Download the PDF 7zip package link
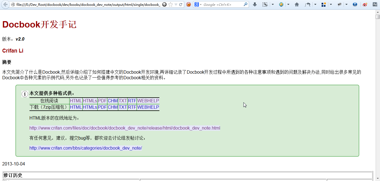The image size is (380, 181). pyautogui.click(x=102, y=107)
